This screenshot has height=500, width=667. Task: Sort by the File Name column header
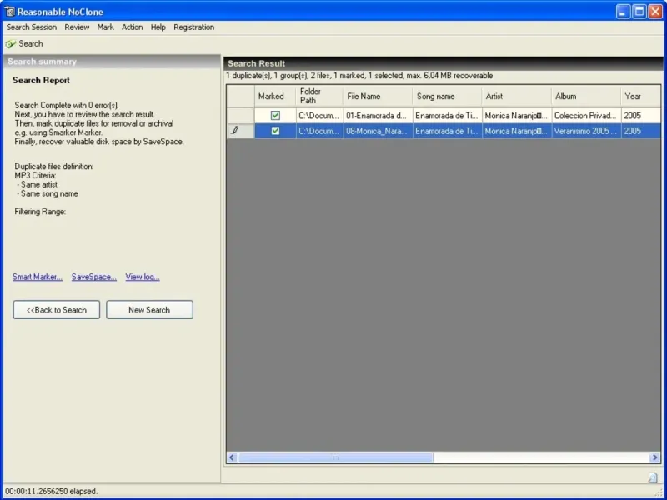tap(378, 96)
